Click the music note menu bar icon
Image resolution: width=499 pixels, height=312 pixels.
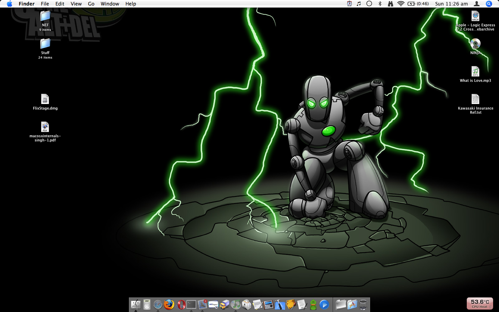pos(359,4)
